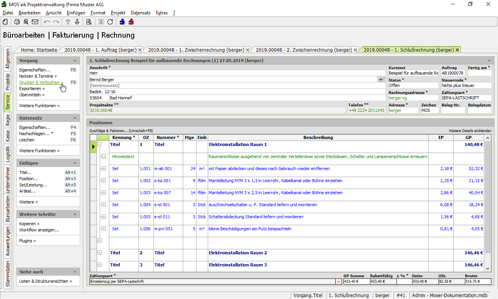
Task: Collapse the Vorgang sidebar panel
Action: [x=75, y=61]
